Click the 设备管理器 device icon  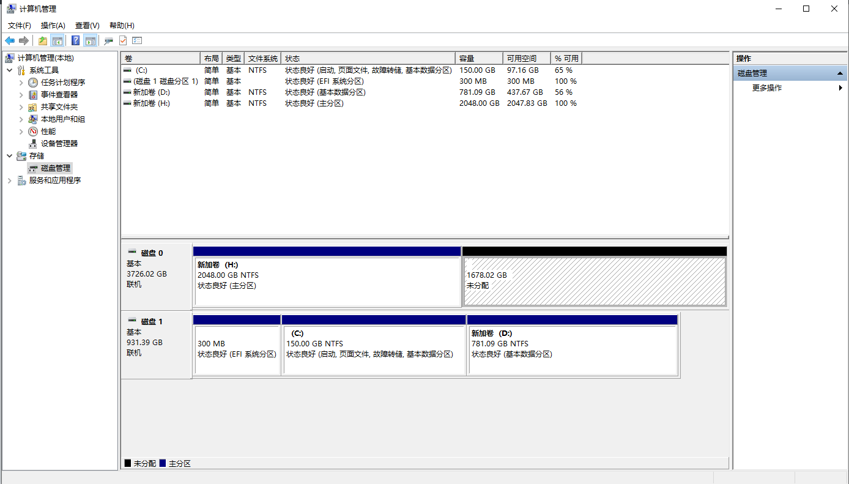click(33, 144)
